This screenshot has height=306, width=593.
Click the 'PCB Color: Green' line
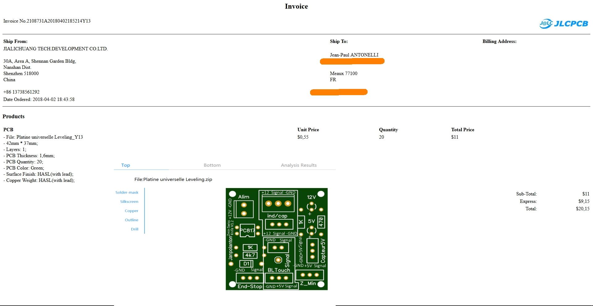pos(24,168)
